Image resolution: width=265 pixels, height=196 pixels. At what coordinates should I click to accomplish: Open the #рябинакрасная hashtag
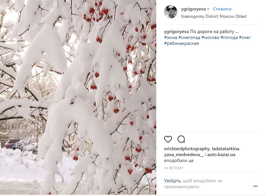tap(181, 44)
